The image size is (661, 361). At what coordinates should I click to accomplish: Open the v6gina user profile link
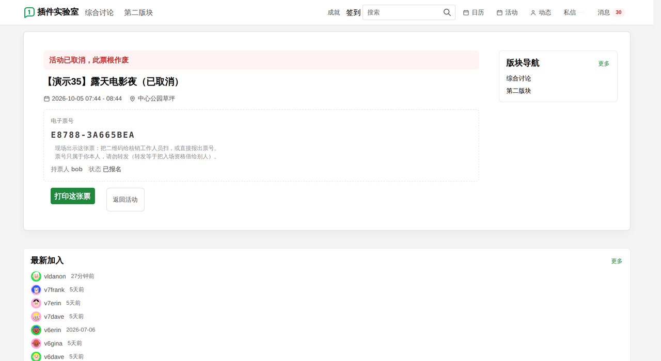coord(53,343)
